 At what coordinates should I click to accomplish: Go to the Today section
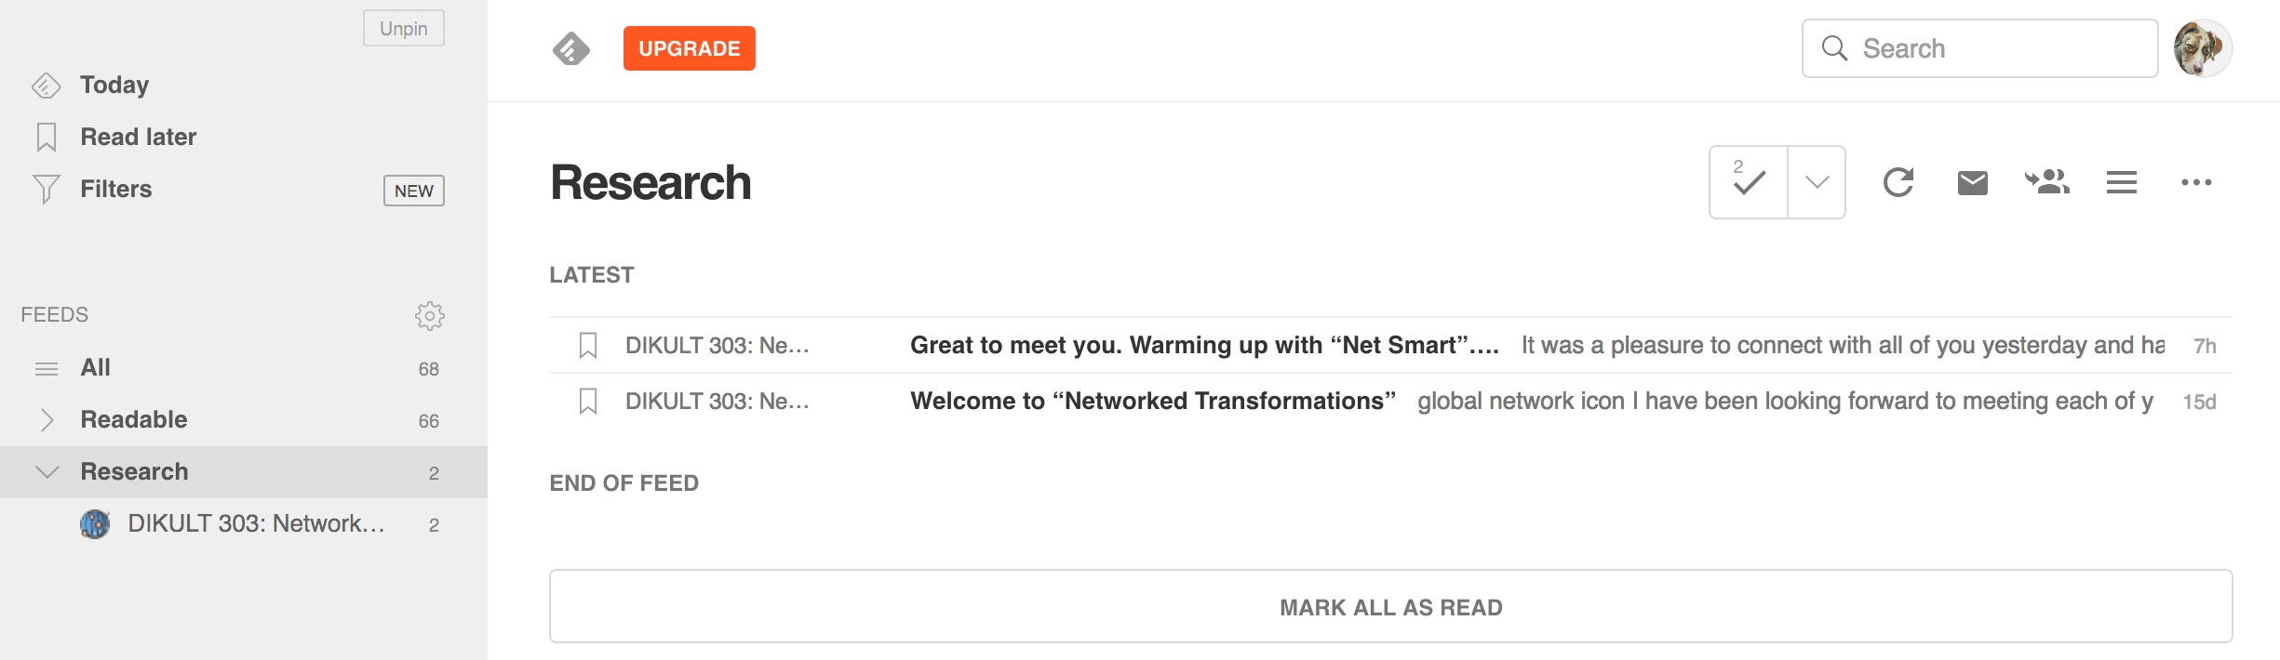click(114, 85)
